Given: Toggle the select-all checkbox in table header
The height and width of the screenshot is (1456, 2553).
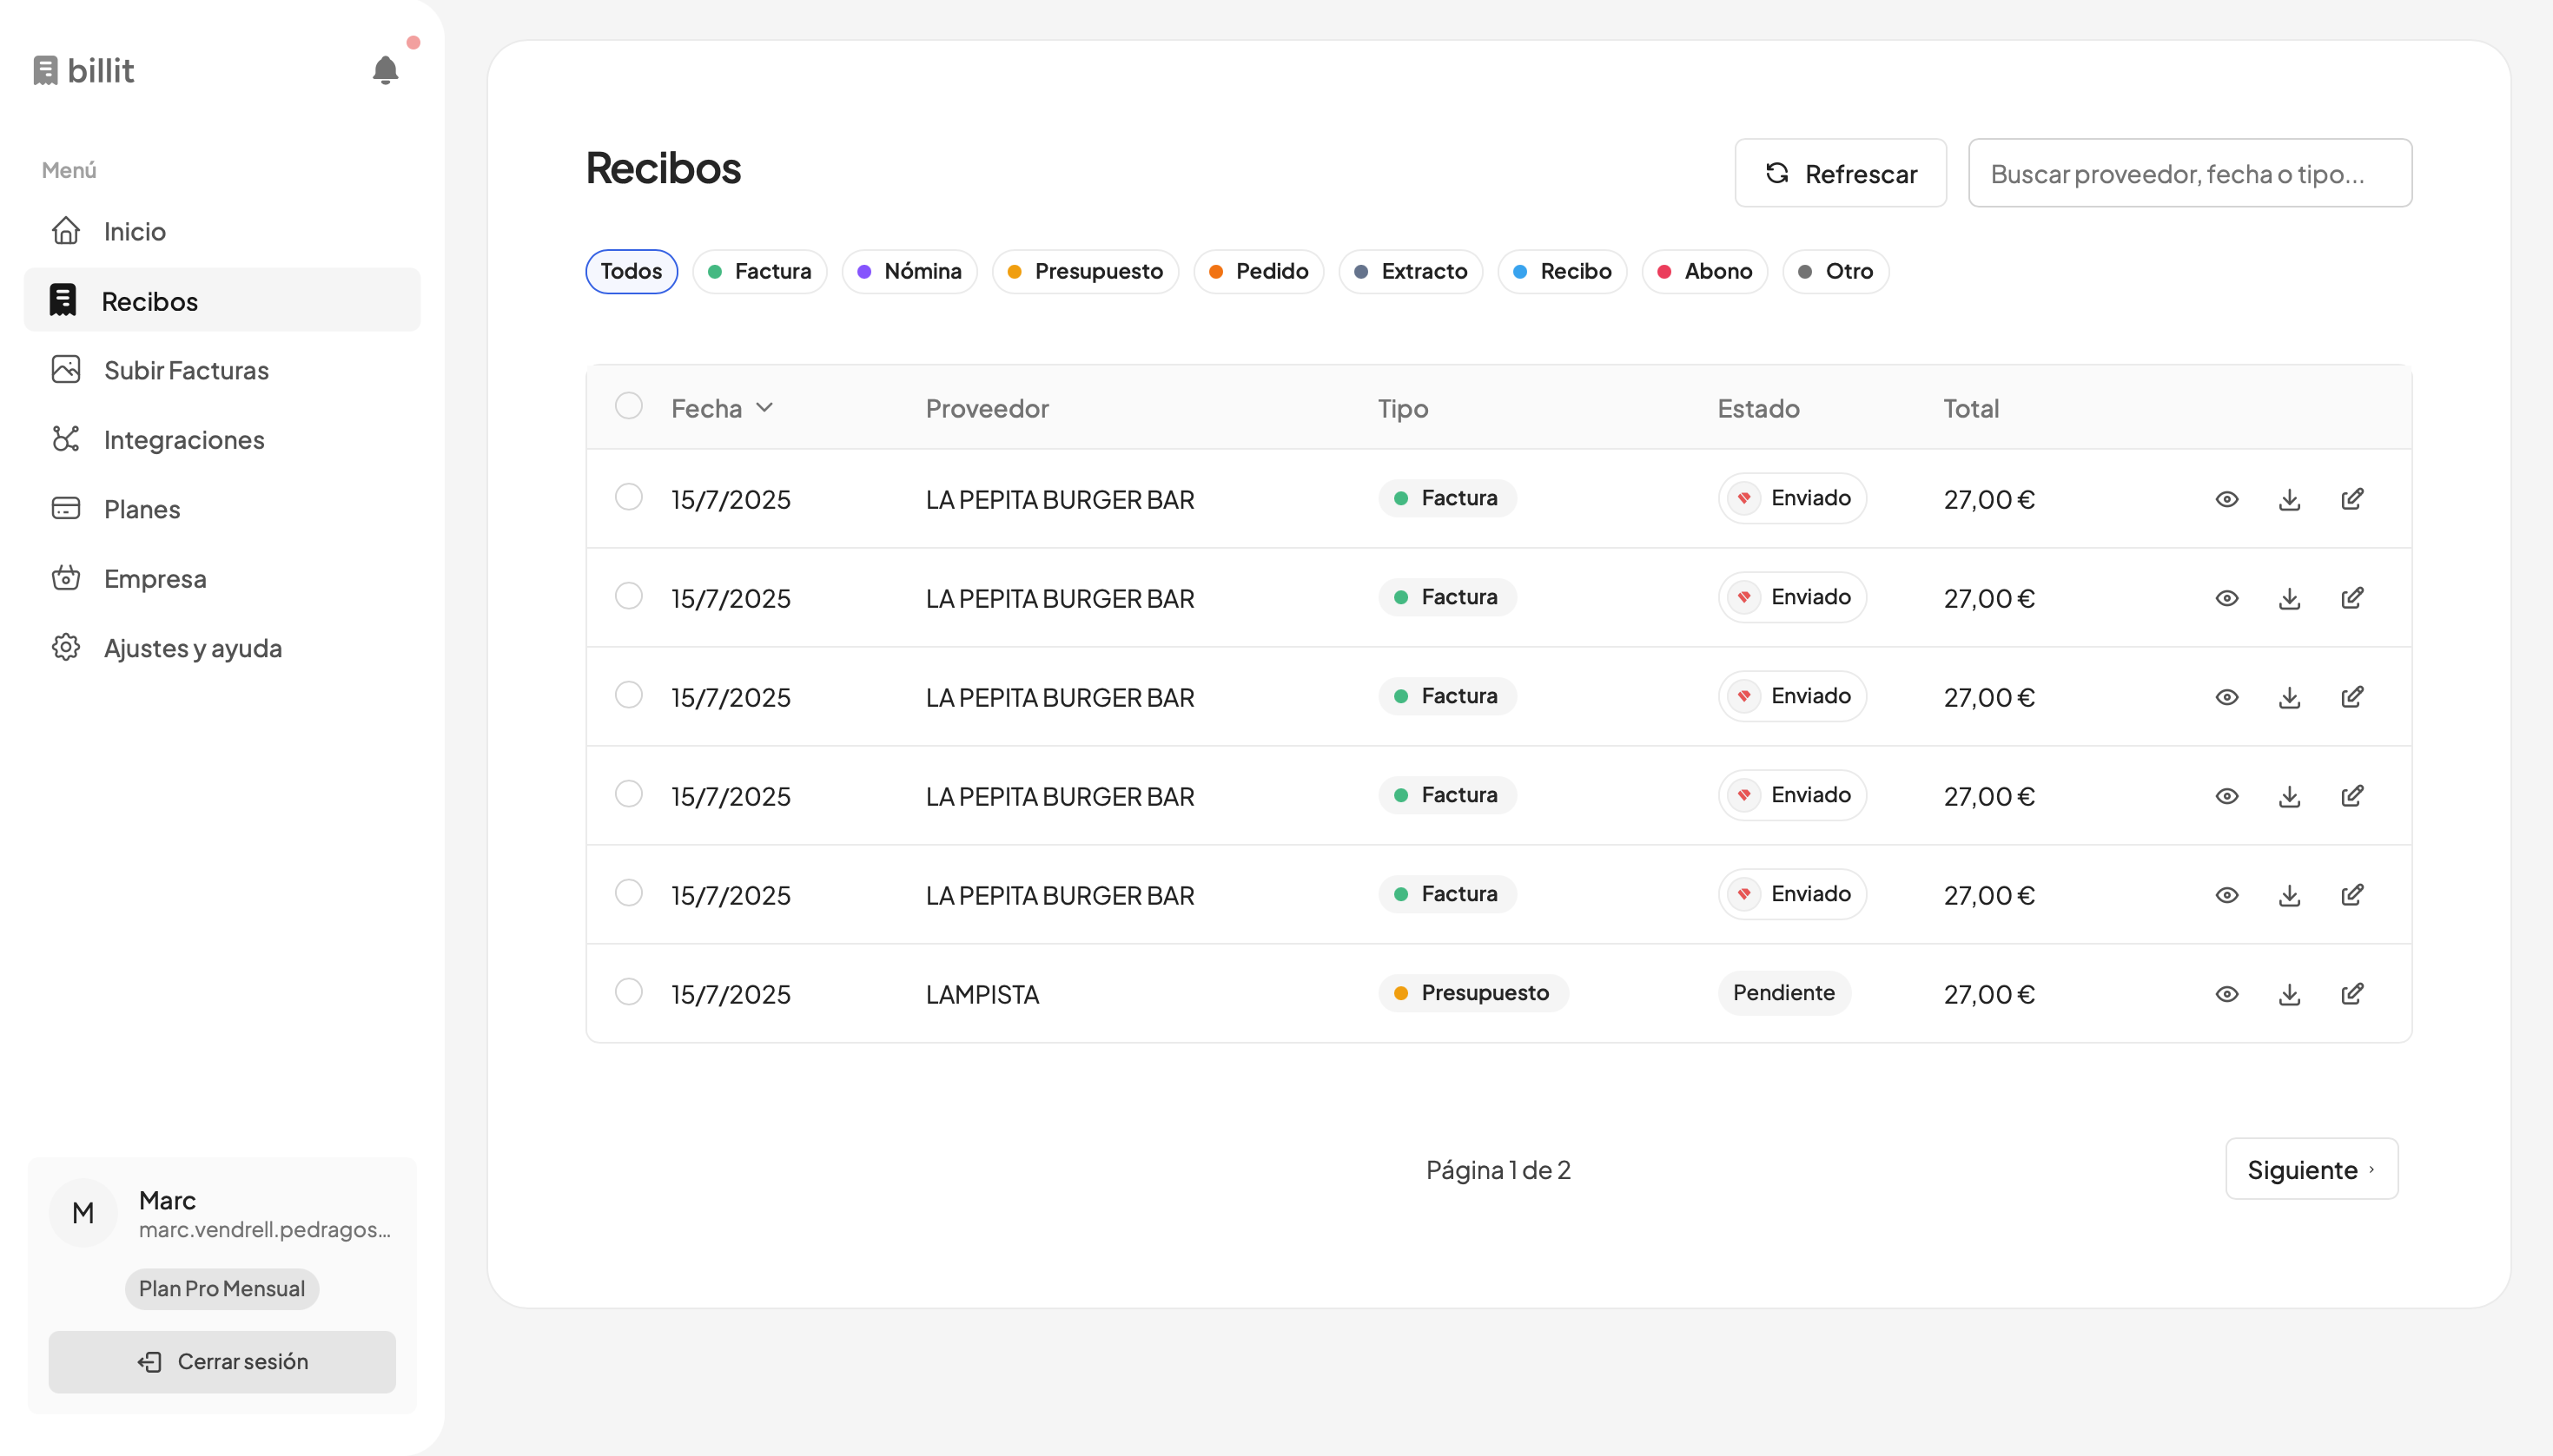Looking at the screenshot, I should 628,406.
